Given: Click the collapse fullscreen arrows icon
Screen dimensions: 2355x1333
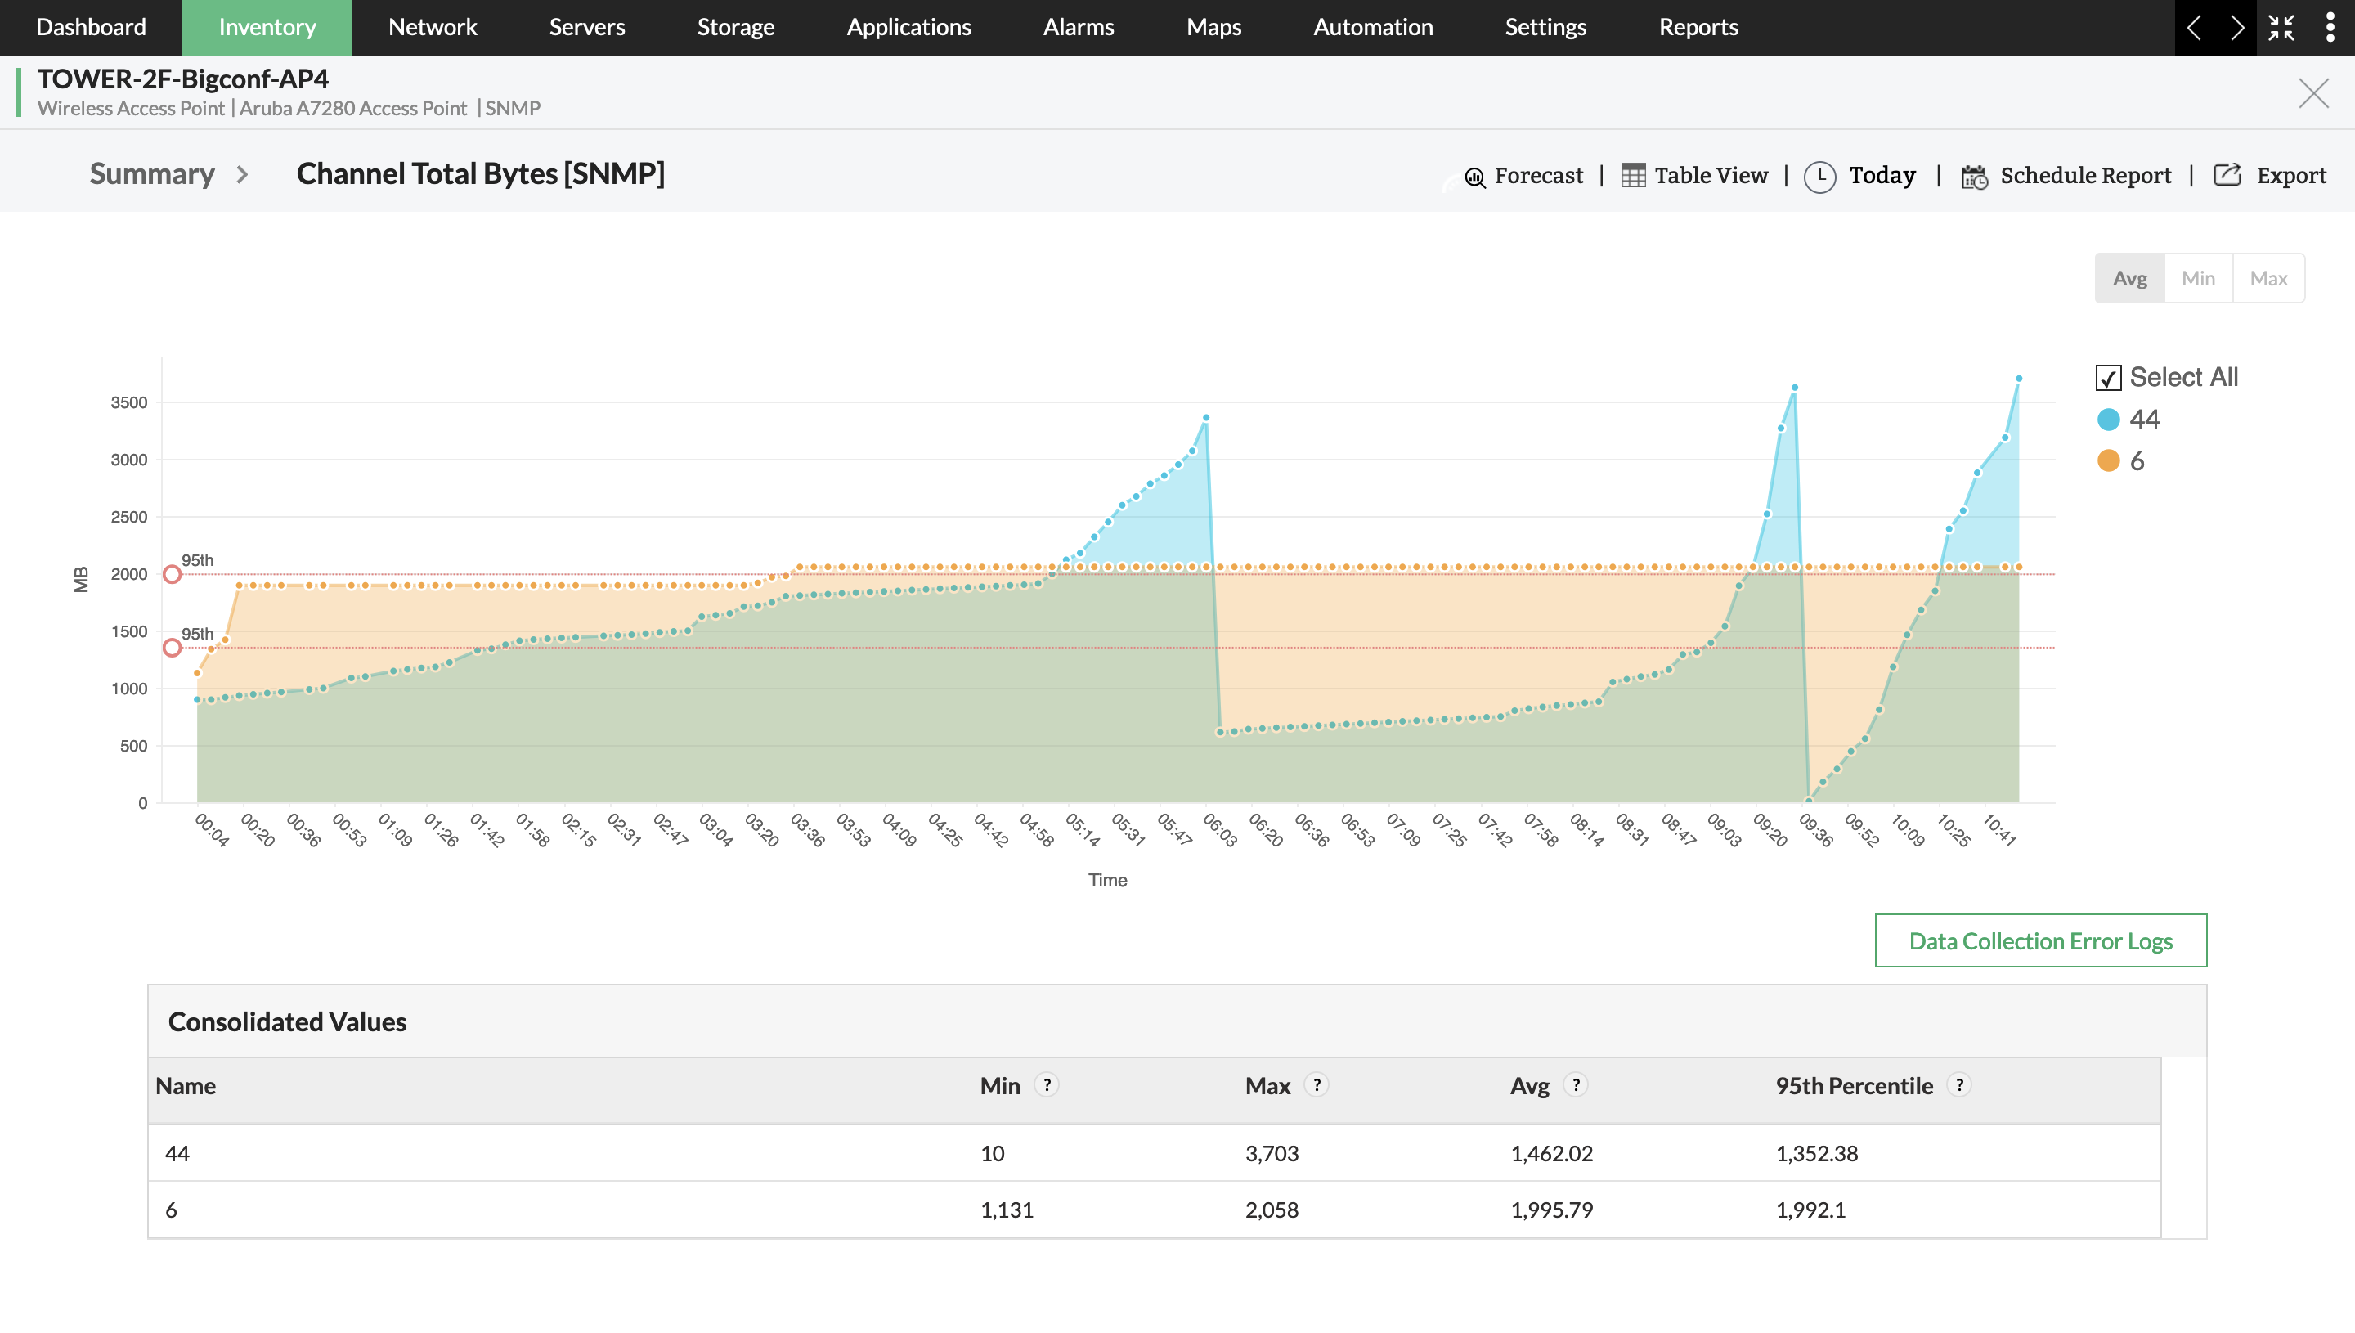Looking at the screenshot, I should pyautogui.click(x=2281, y=28).
